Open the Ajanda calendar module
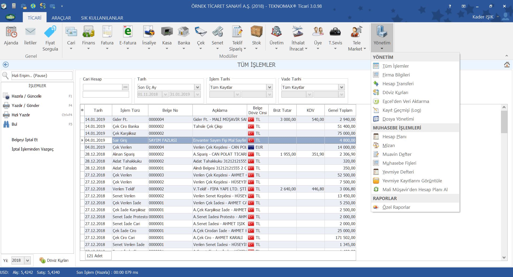513x277 pixels. 11,36
